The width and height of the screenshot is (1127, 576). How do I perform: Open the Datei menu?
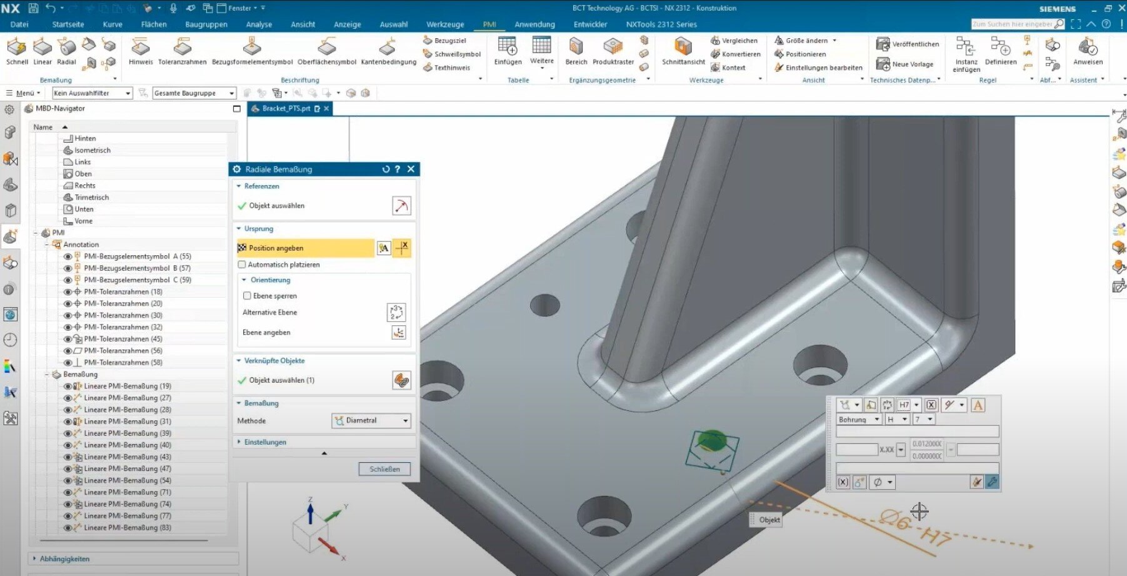tap(19, 24)
